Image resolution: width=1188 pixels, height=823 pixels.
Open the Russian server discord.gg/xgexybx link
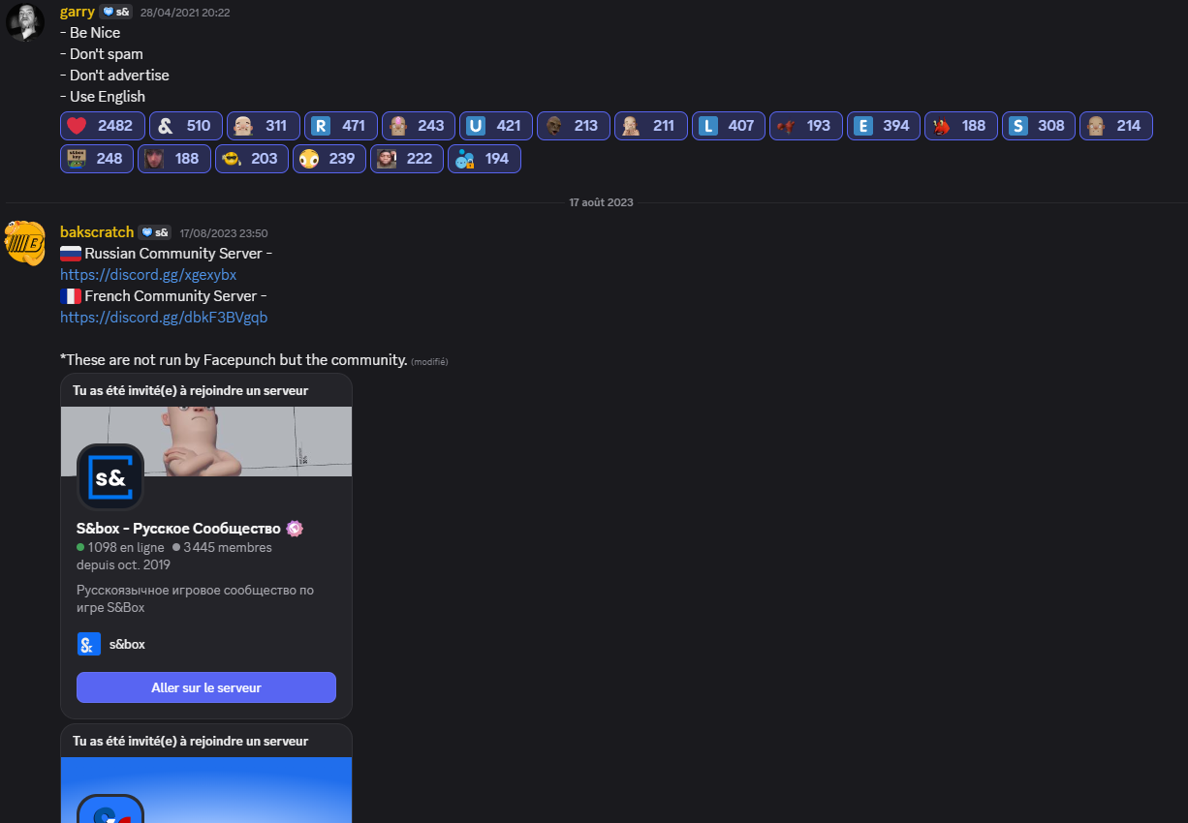point(148,275)
